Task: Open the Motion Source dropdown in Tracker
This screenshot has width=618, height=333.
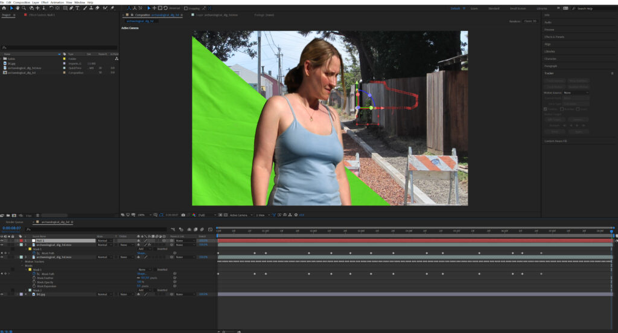Action: click(x=576, y=92)
